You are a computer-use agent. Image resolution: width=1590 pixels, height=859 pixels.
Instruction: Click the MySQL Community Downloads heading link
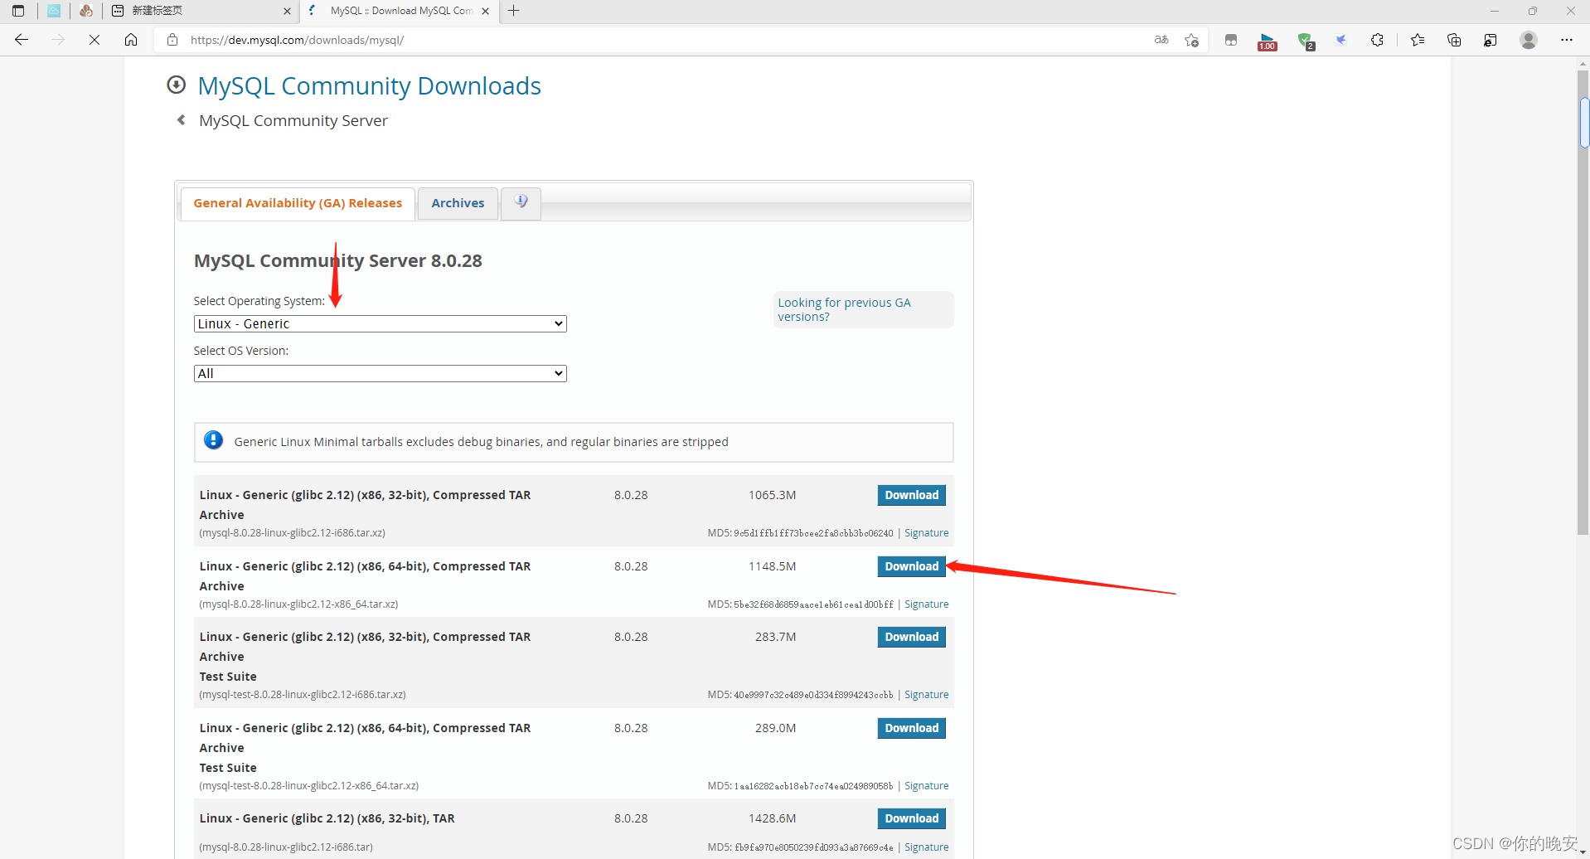tap(369, 85)
